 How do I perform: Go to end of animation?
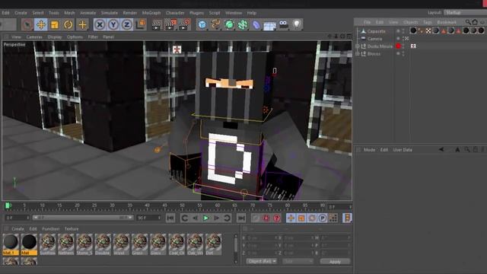point(241,218)
